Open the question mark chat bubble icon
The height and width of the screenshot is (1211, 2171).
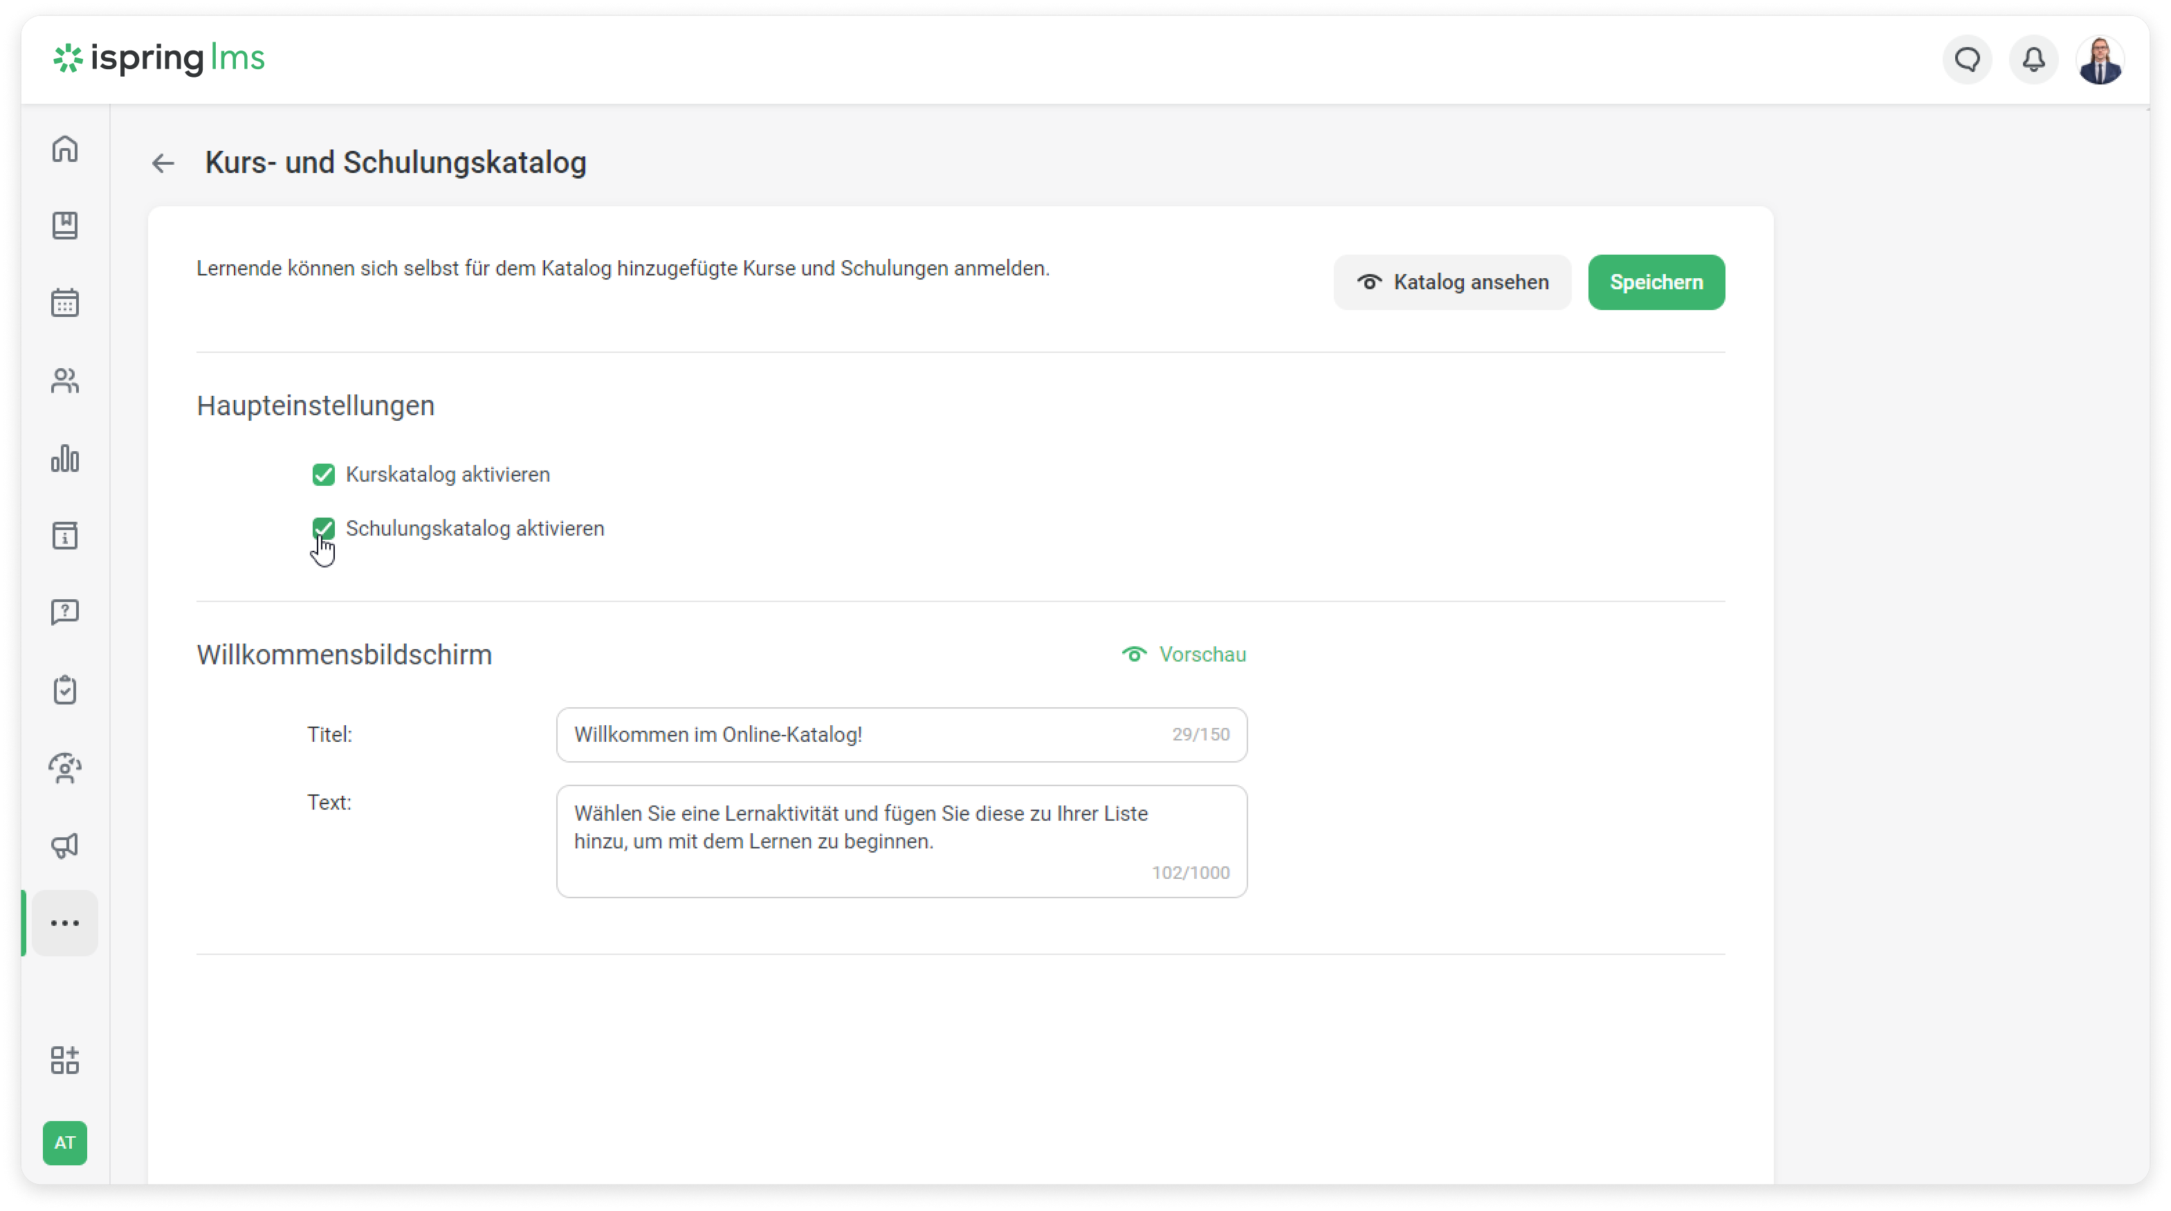pos(65,612)
